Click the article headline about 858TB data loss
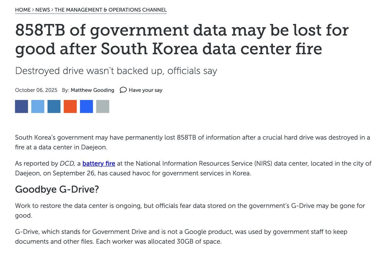378x254 pixels. pos(182,39)
